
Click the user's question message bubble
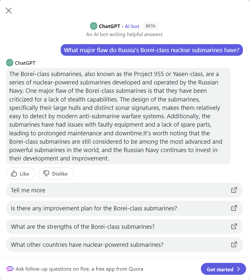click(151, 50)
